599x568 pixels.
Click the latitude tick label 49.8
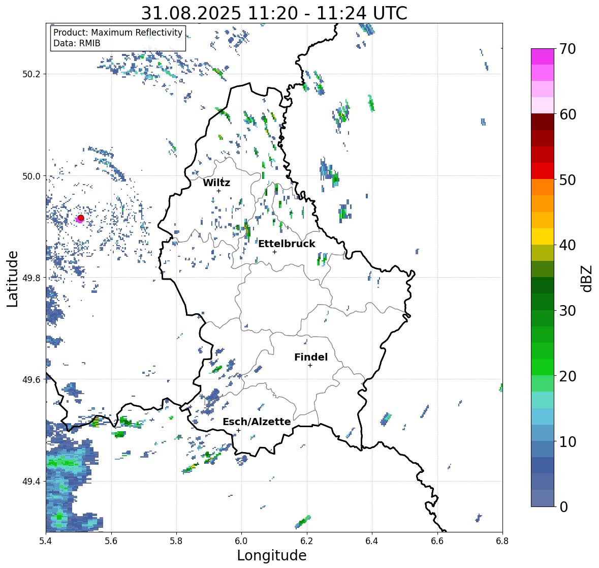point(31,278)
